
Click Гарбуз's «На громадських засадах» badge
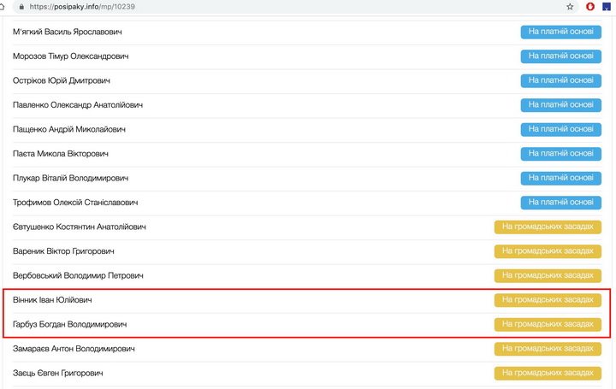[548, 324]
